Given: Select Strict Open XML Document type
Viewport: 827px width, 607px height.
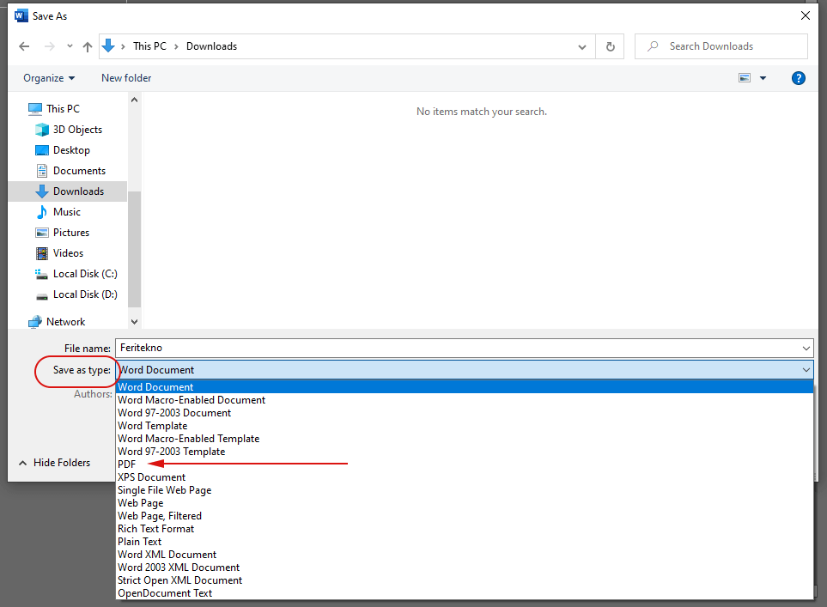Looking at the screenshot, I should coord(465,580).
